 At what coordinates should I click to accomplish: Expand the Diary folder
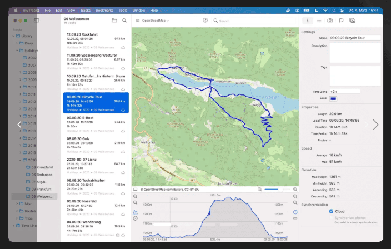pos(17,43)
